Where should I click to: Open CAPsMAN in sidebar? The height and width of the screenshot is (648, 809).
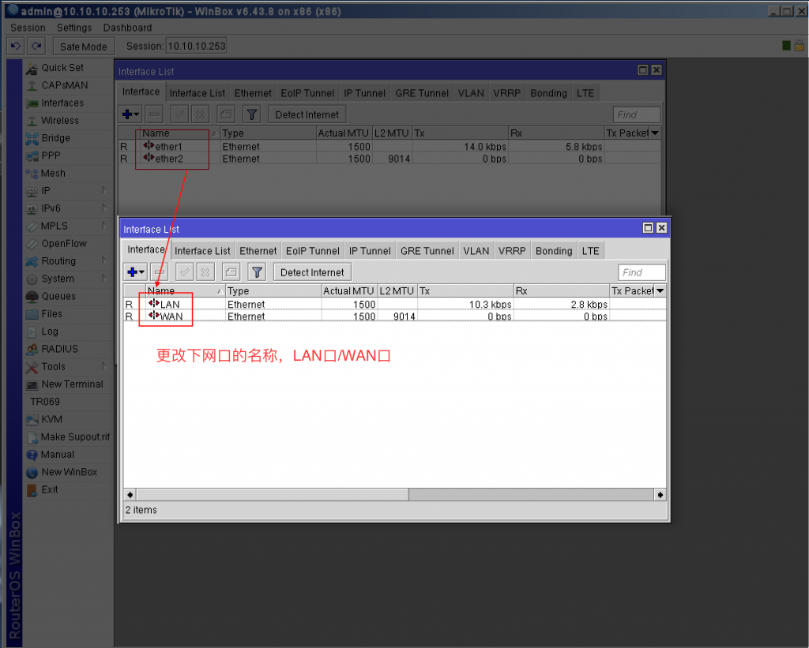click(x=64, y=85)
